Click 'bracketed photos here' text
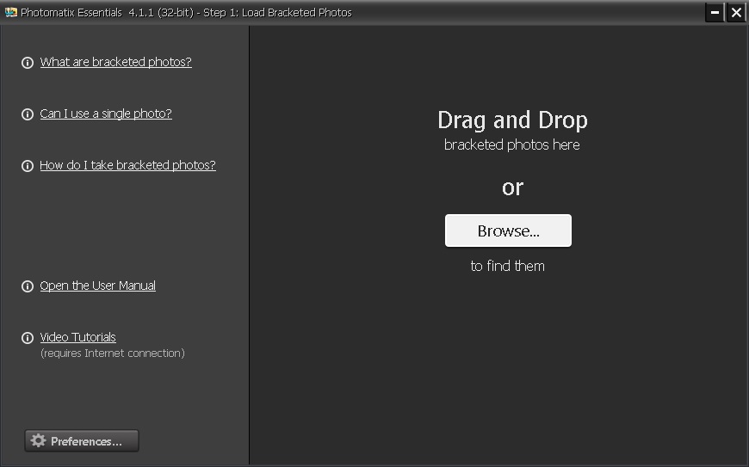749x467 pixels. [511, 144]
